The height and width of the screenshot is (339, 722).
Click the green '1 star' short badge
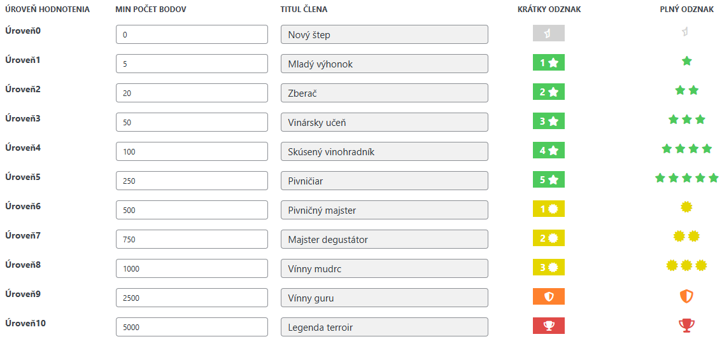[548, 62]
